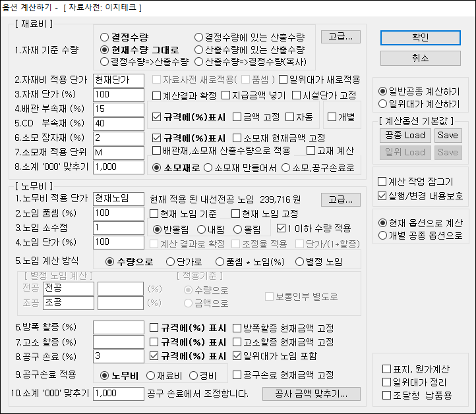Check 지급금액 넣기 option
This screenshot has width=476, height=414.
[253, 96]
